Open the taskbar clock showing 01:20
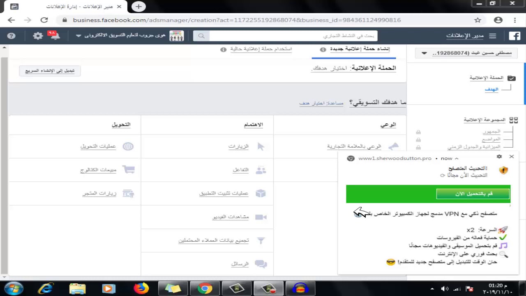Image resolution: width=526 pixels, height=296 pixels. pos(498,288)
